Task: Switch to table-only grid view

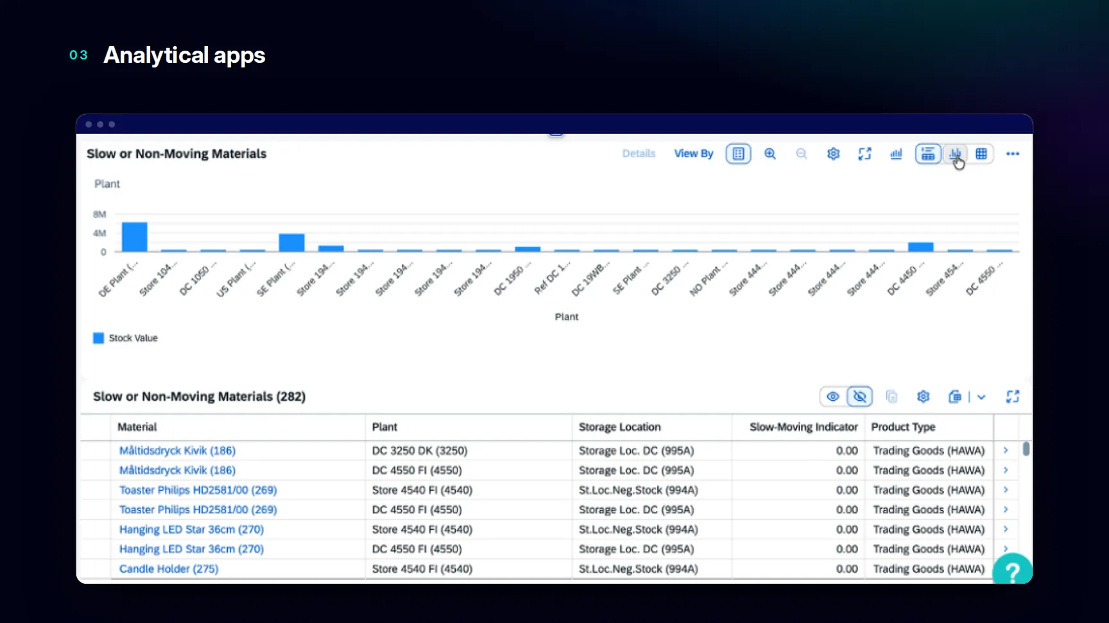Action: (981, 154)
